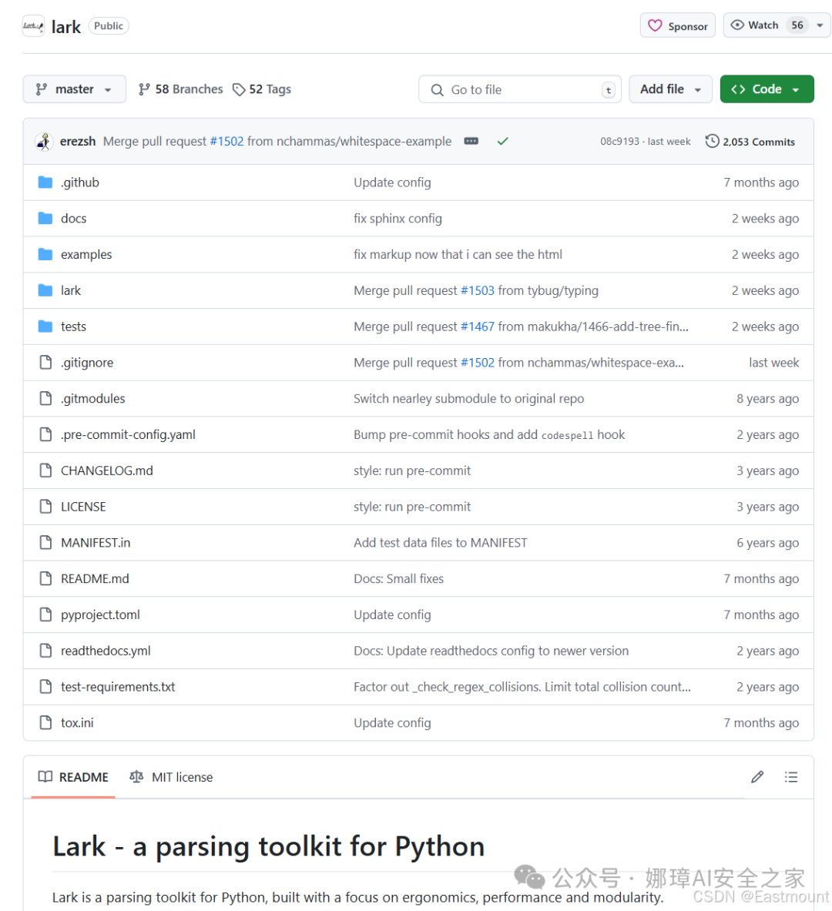Open the readthedocs.yml file
Image resolution: width=832 pixels, height=911 pixels.
106,651
